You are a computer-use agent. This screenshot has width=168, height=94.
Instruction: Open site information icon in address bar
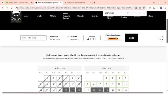point(17,8)
